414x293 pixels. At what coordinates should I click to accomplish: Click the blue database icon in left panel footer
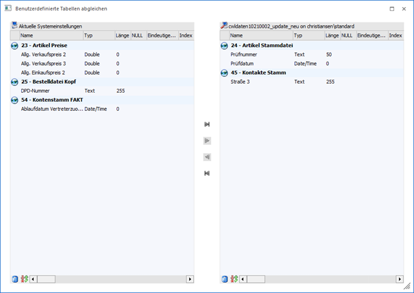pyautogui.click(x=15, y=279)
